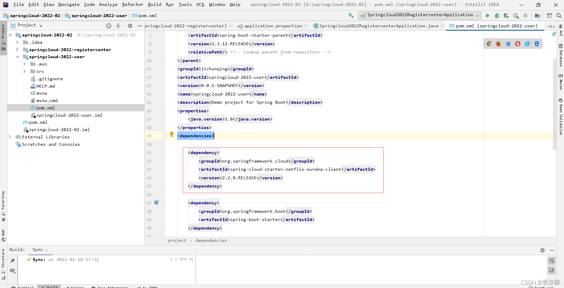
Task: Start debugging with the bug icon
Action: coord(497,16)
